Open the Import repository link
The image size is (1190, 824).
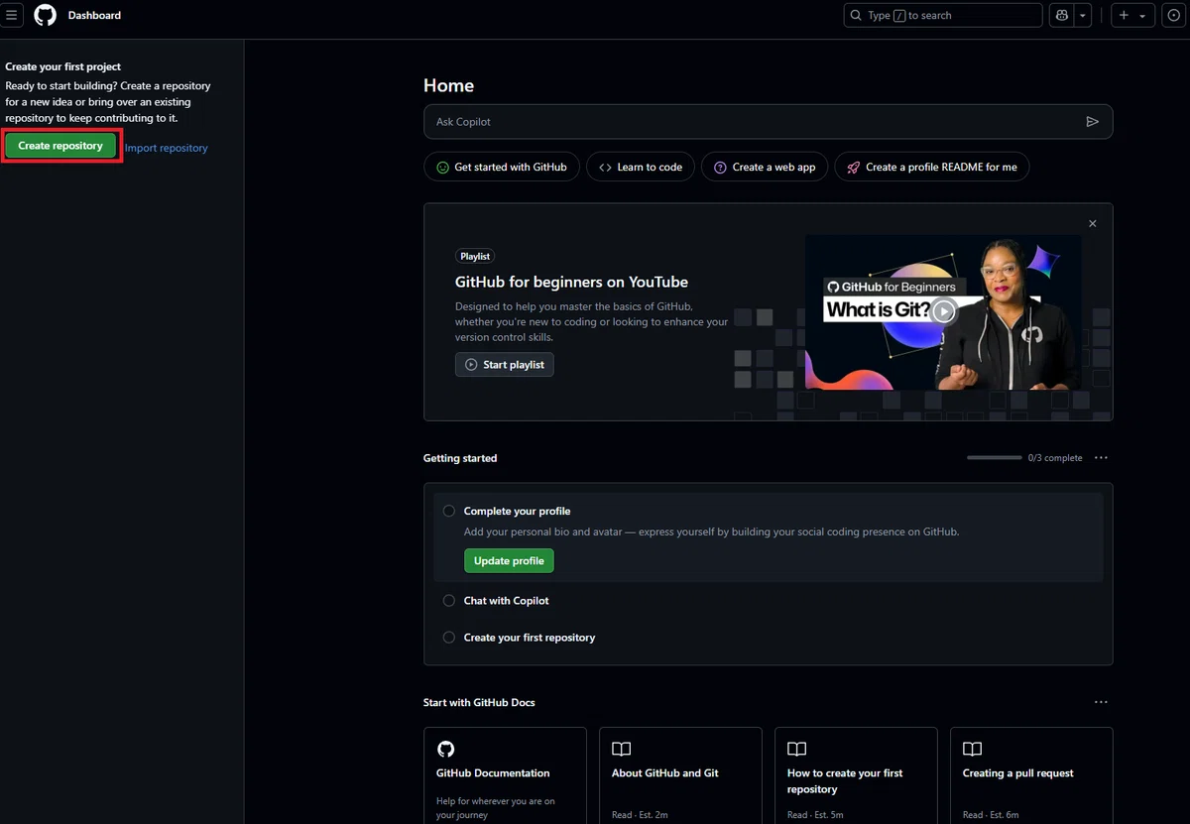pos(167,148)
